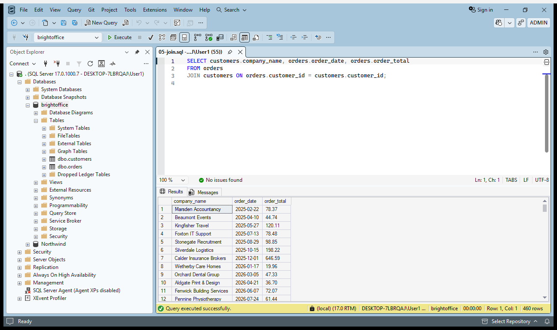
Task: Toggle Results to Grid output
Action: [244, 37]
